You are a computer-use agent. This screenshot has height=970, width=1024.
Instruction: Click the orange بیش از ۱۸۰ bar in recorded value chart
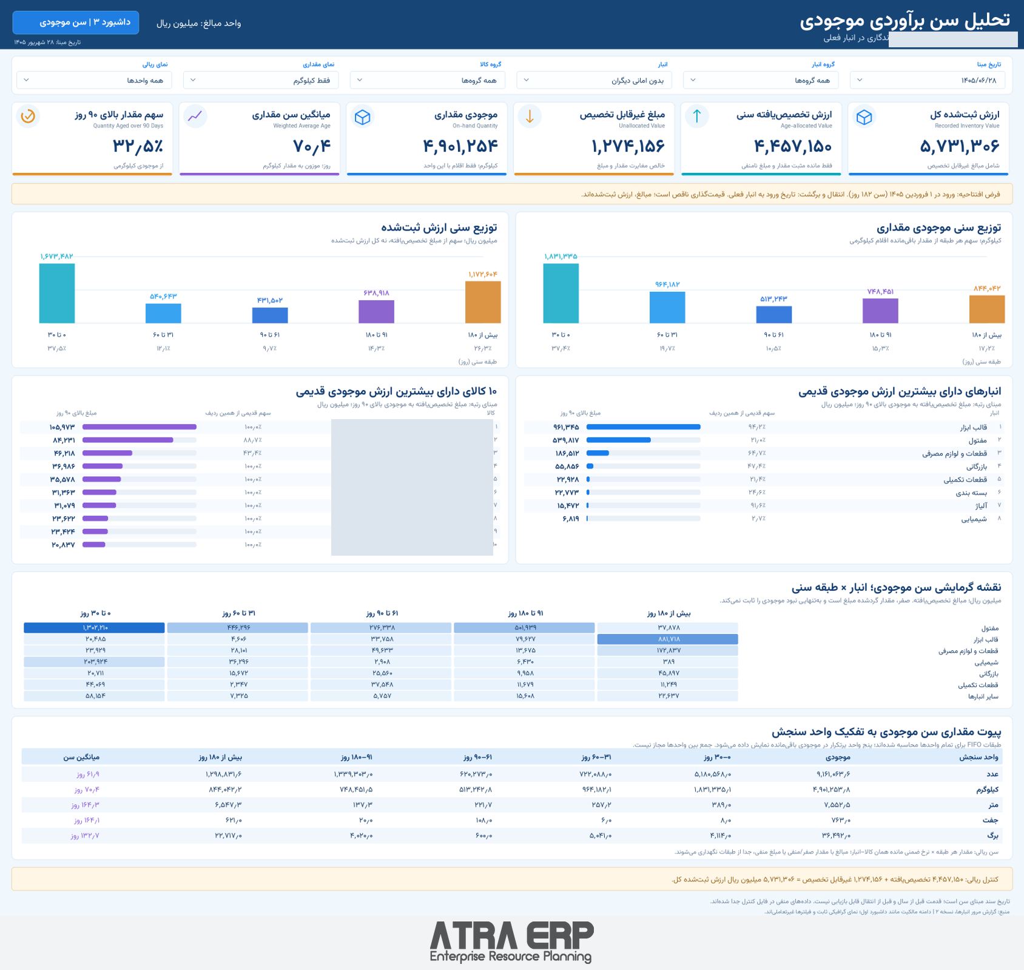(483, 302)
